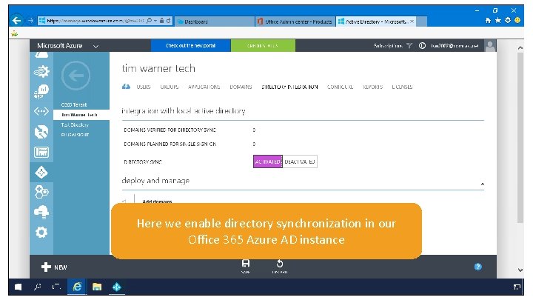
Task: Select Tim Warner Tech directory
Action: 81,115
